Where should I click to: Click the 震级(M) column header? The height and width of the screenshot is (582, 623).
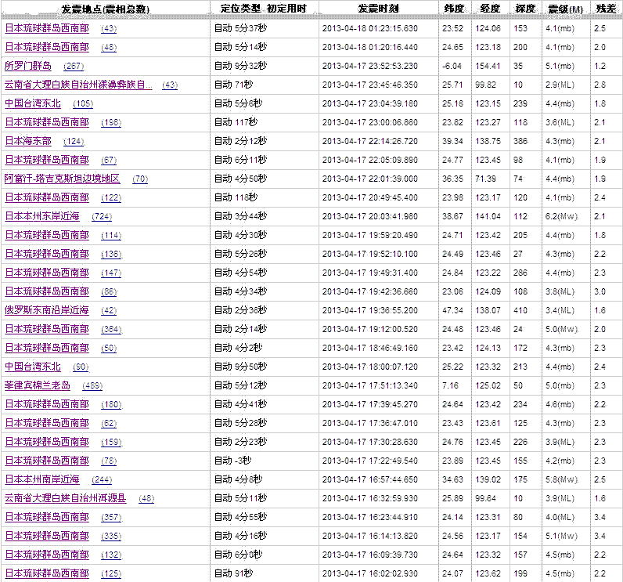click(566, 9)
